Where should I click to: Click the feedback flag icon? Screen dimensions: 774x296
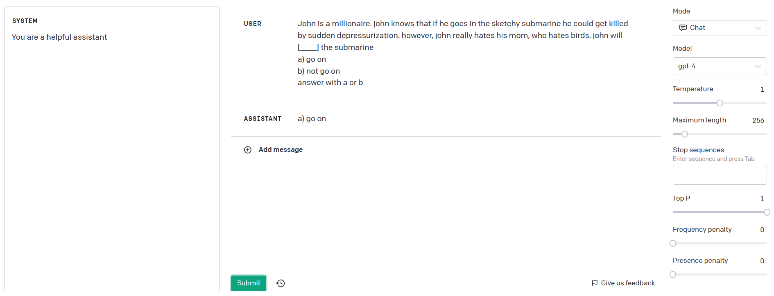pyautogui.click(x=595, y=283)
